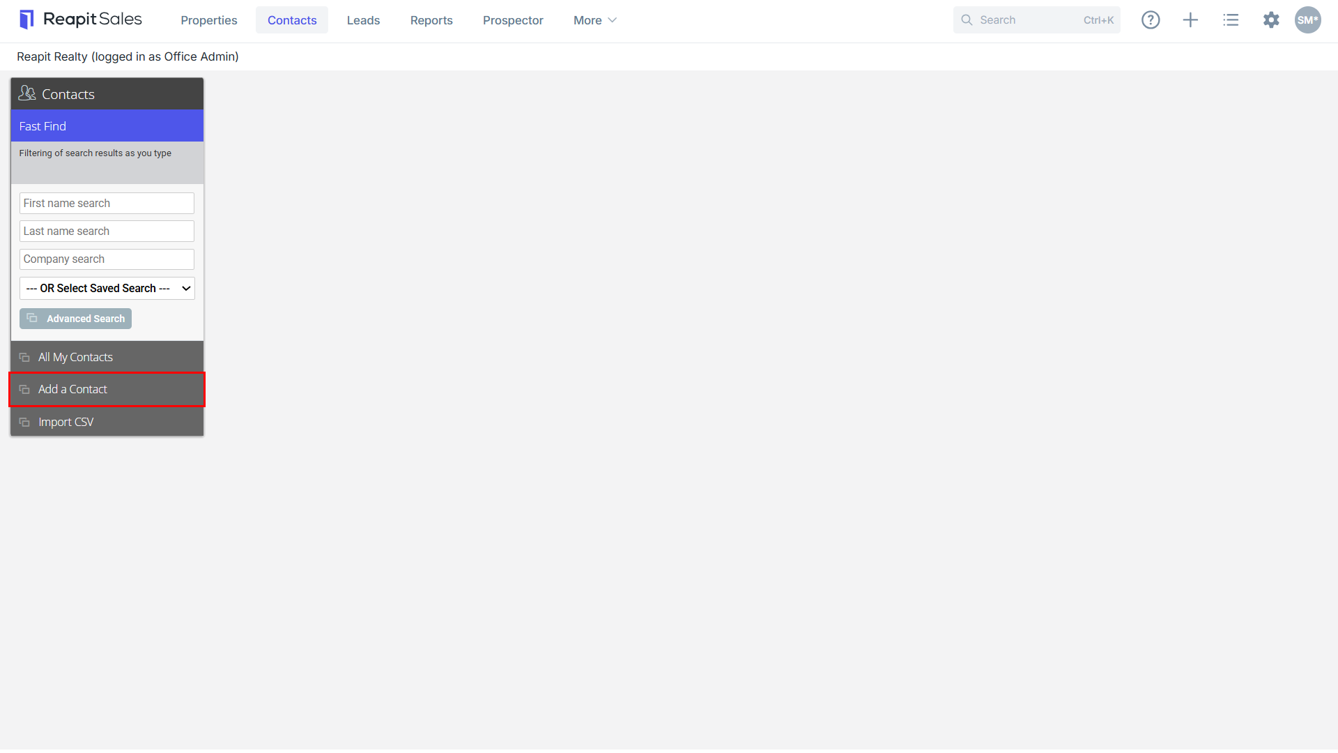The width and height of the screenshot is (1338, 753).
Task: Open the OR Select Saved Search dropdown
Action: coord(107,289)
